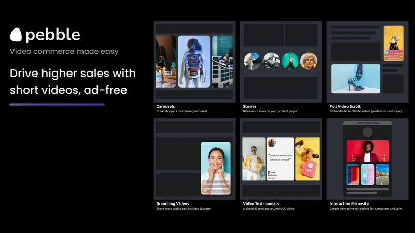Select the rainbow stripes microsite thumbnail
Screen dimensions: 415x233
[x=353, y=174]
